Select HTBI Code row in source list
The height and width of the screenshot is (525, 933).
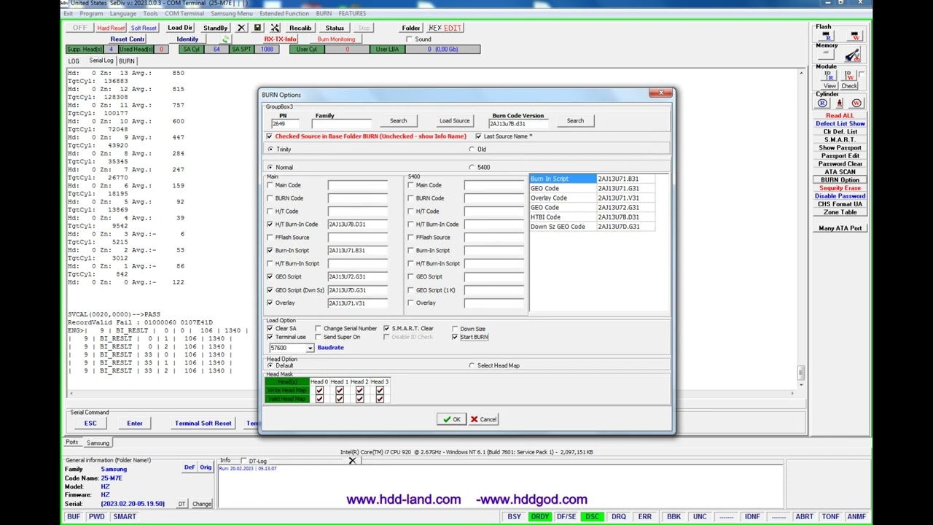click(x=592, y=217)
